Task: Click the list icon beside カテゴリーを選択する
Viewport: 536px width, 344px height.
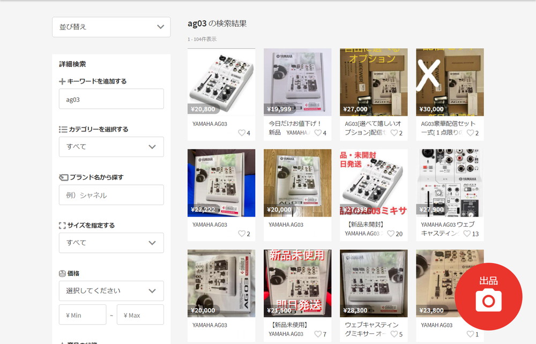Action: click(x=63, y=130)
